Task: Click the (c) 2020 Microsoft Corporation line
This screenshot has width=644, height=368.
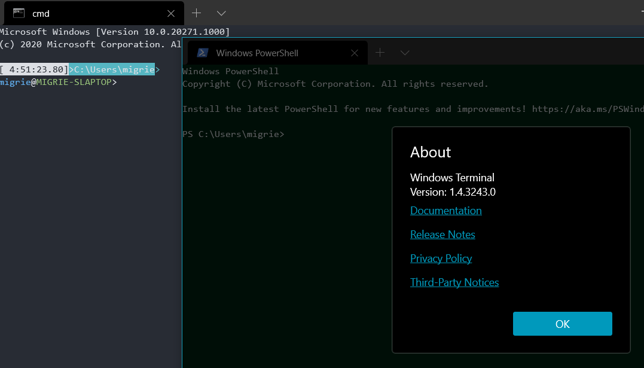Action: coord(90,44)
